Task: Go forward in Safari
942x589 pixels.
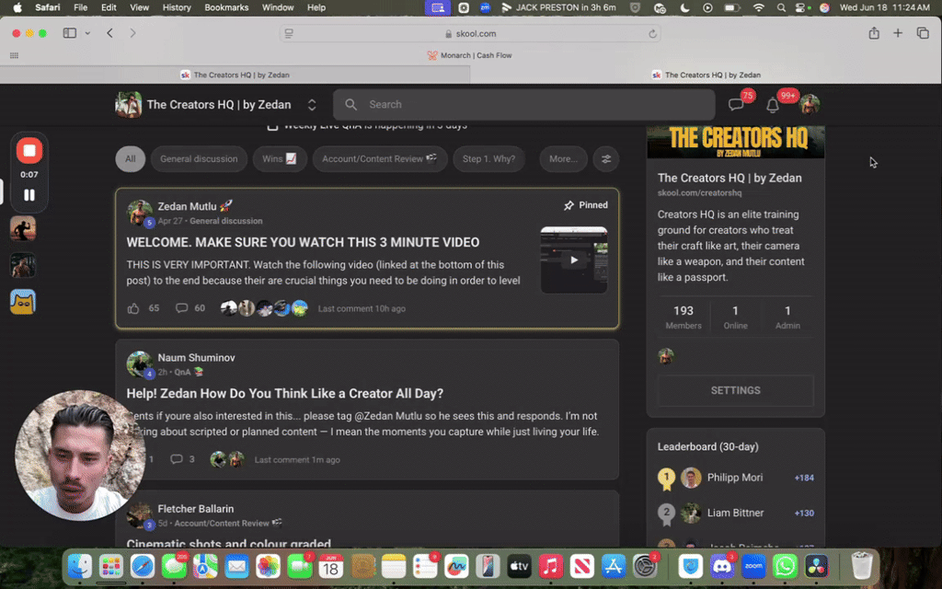Action: [132, 33]
